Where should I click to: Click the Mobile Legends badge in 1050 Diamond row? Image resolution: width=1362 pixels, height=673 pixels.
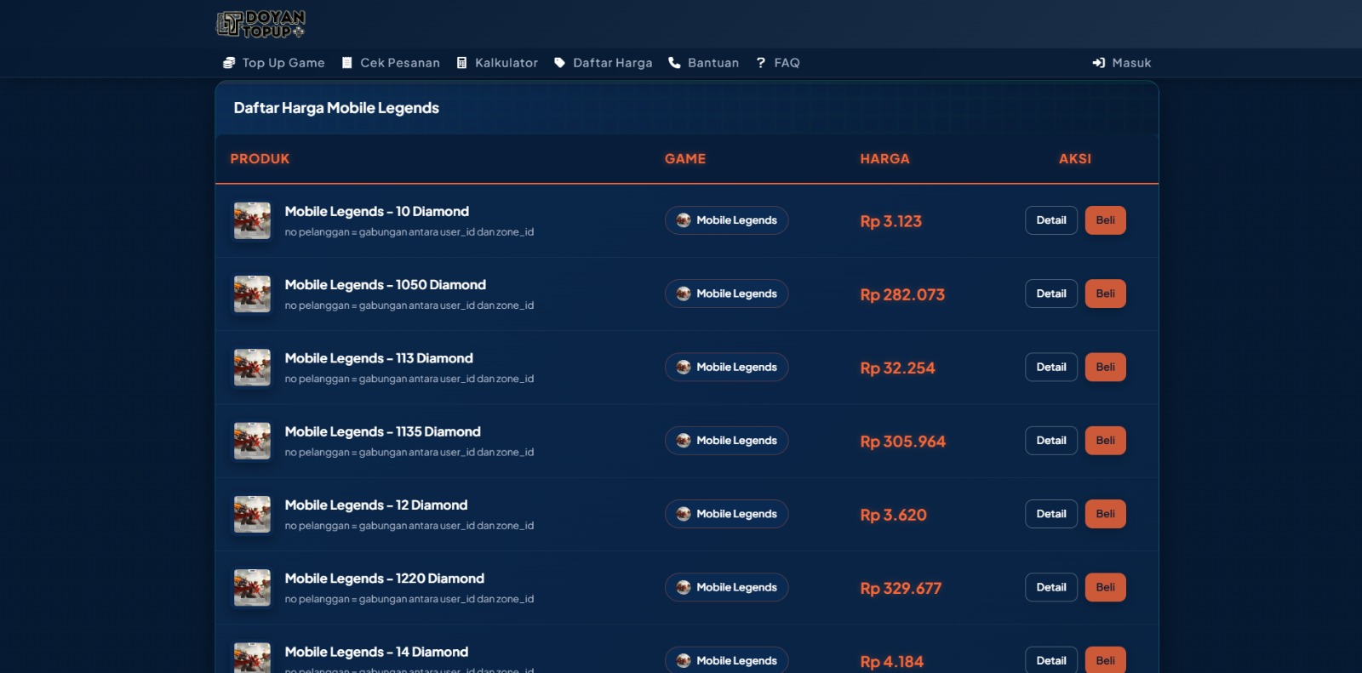tap(726, 294)
